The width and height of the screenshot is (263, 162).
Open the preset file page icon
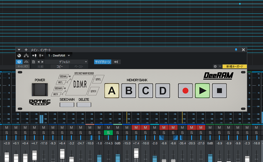[33, 62]
